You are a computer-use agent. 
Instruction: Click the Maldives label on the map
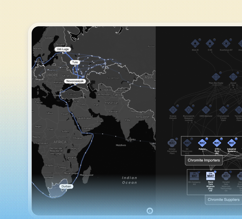coord(121,145)
